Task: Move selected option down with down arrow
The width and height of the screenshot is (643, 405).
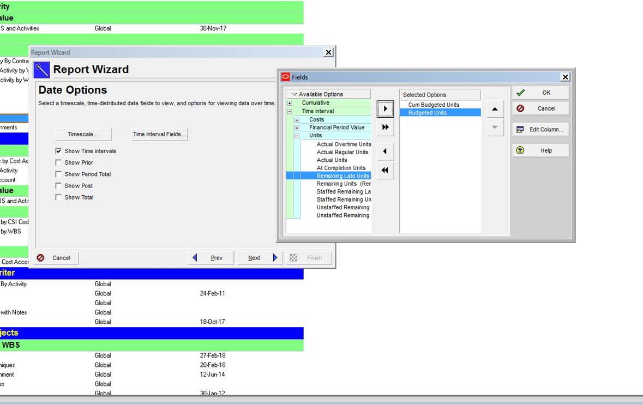Action: [x=495, y=128]
